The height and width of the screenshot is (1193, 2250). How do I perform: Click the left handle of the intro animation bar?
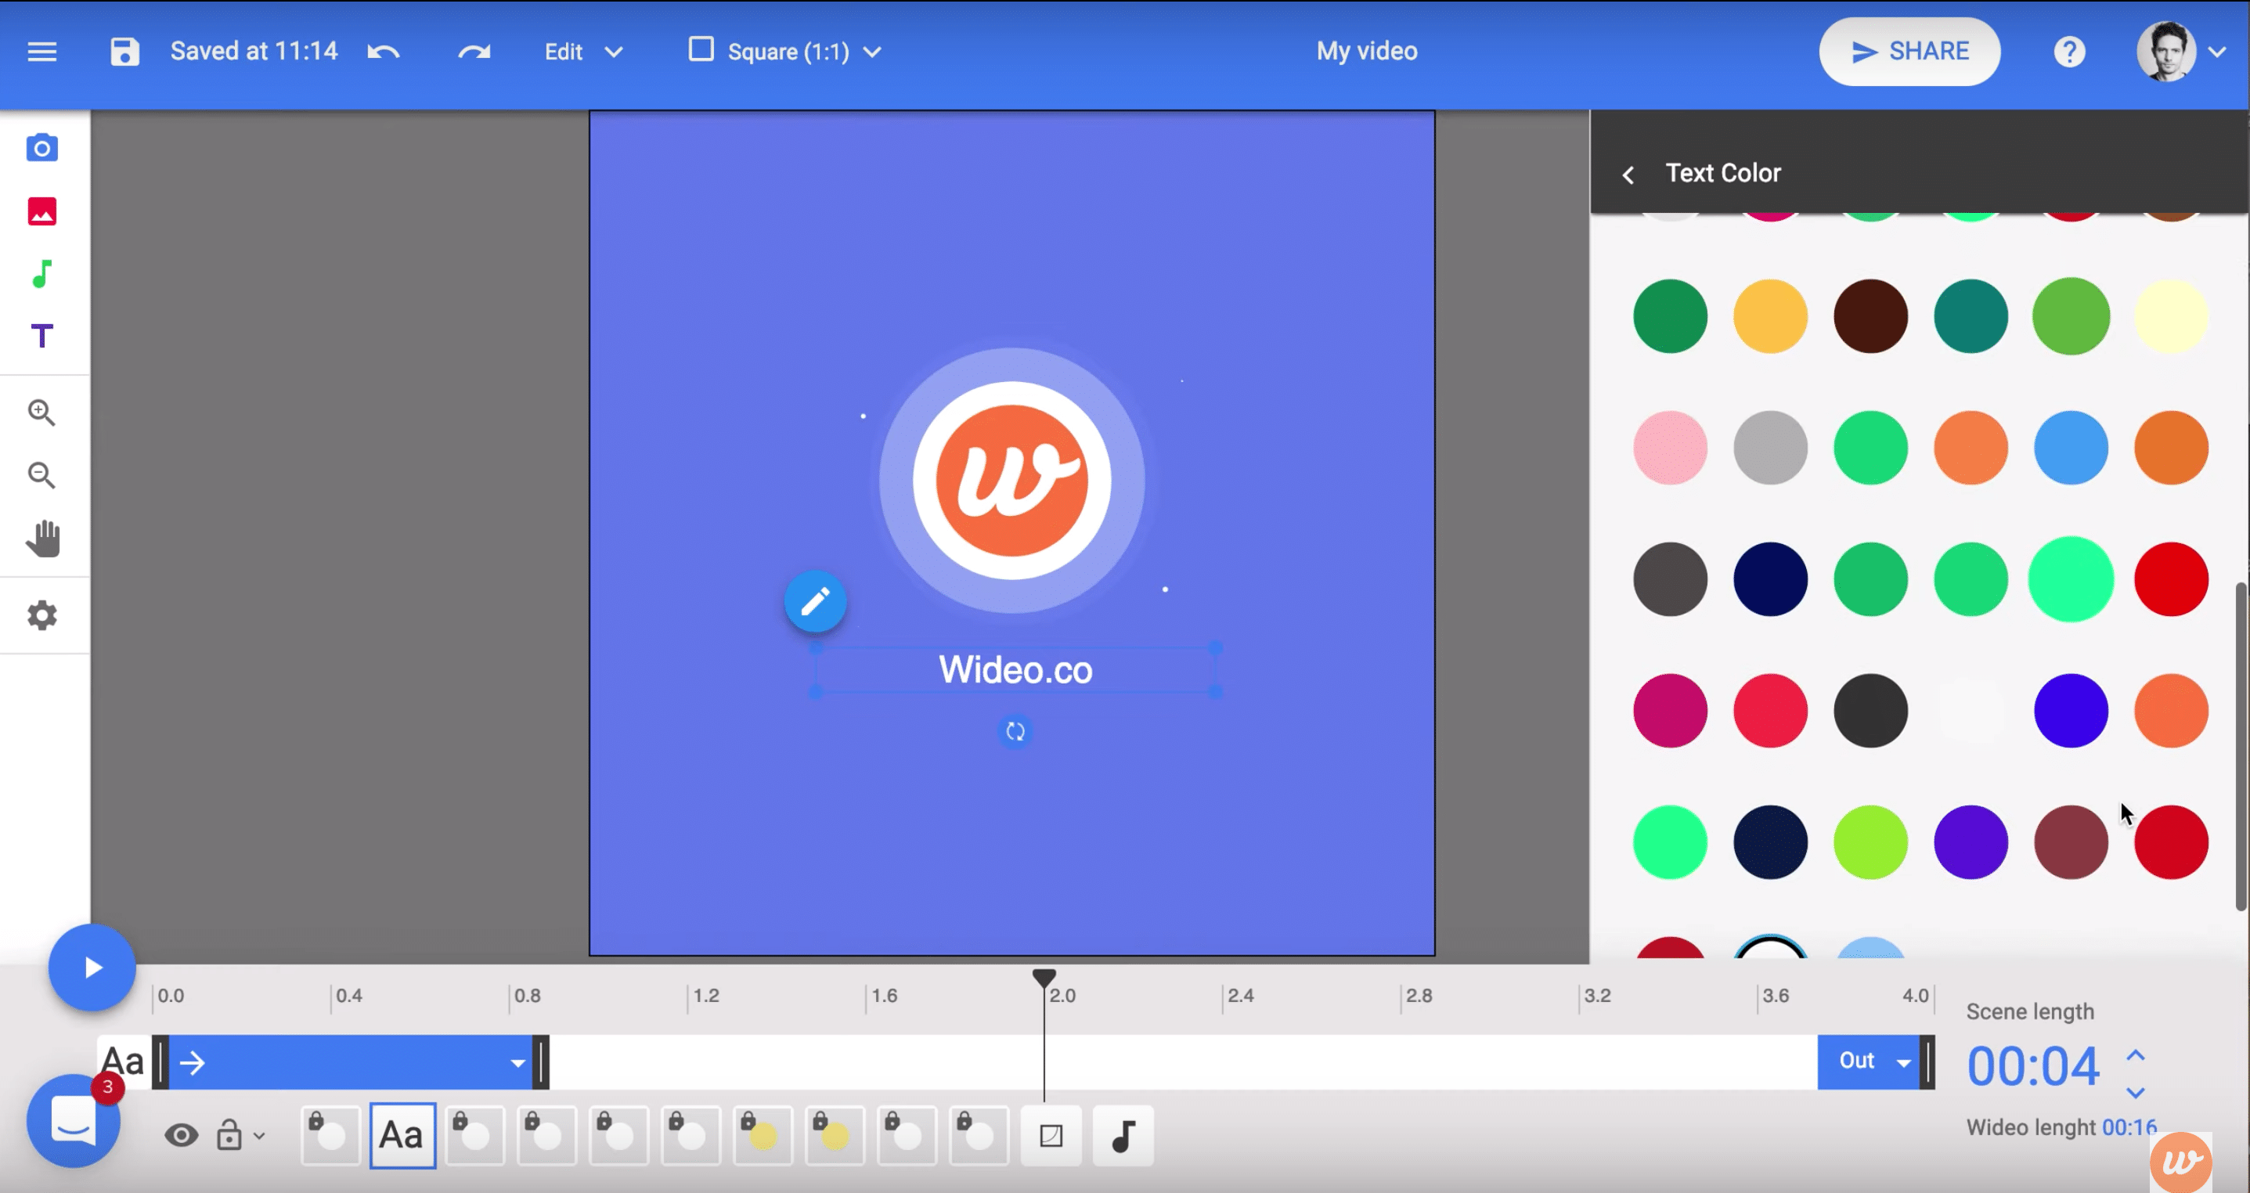point(160,1063)
